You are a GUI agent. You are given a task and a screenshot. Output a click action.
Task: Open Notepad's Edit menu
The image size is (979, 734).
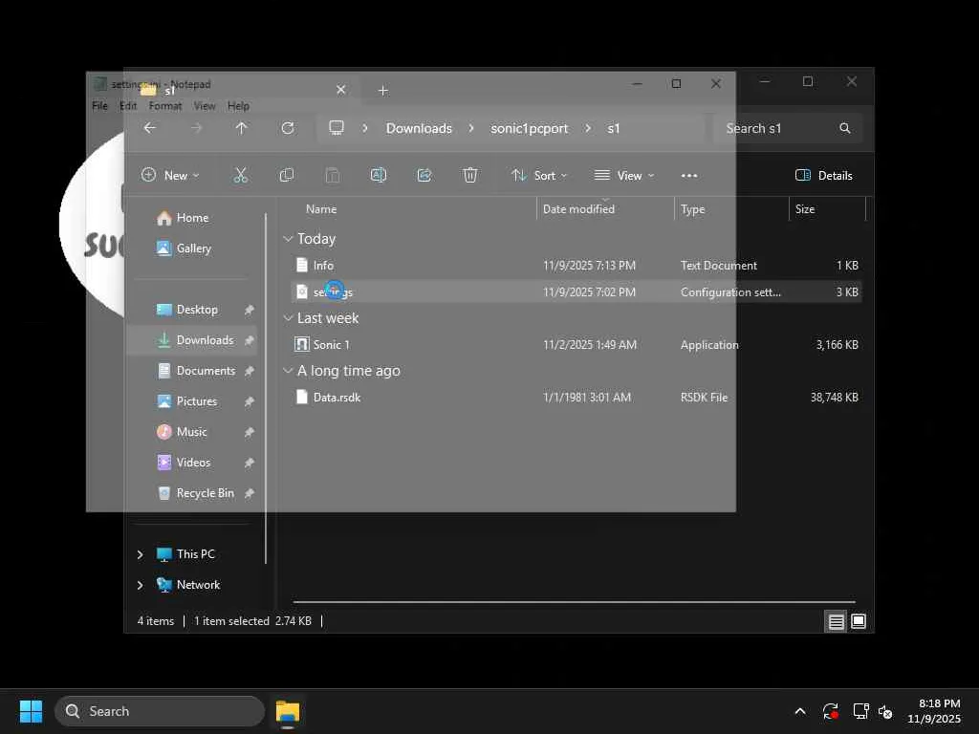coord(128,105)
